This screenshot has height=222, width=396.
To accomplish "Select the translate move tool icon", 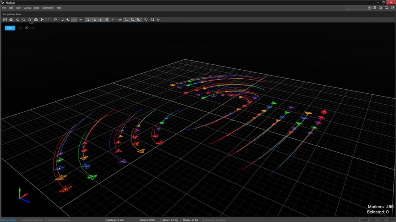I will pyautogui.click(x=49, y=20).
